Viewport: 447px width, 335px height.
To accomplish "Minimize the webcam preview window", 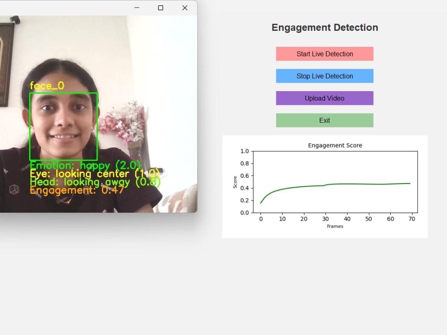I will pos(137,8).
